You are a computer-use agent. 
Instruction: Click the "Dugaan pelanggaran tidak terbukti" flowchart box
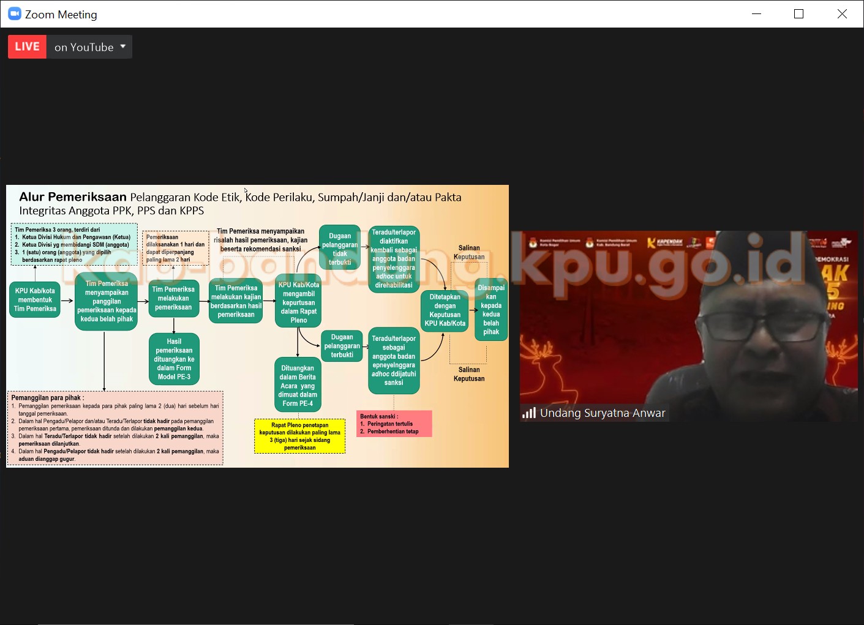point(340,248)
